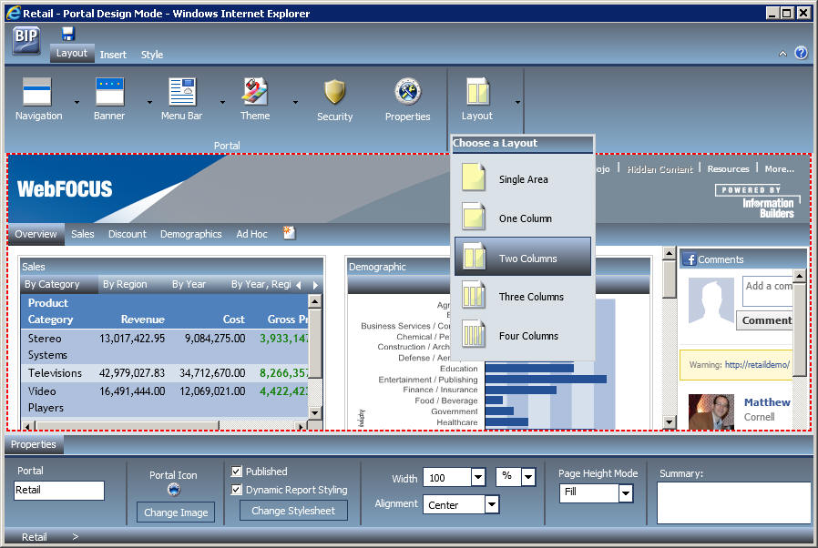
Task: Click the Retail breadcrumb item
Action: point(35,536)
